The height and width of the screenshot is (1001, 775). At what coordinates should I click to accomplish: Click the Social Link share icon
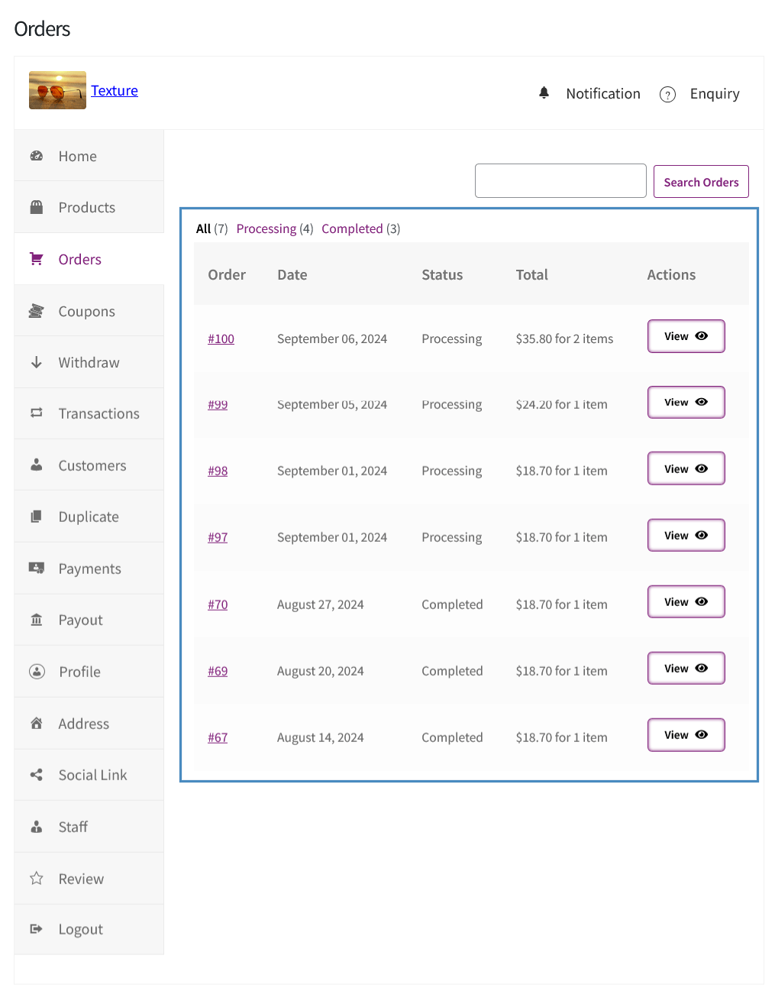36,774
